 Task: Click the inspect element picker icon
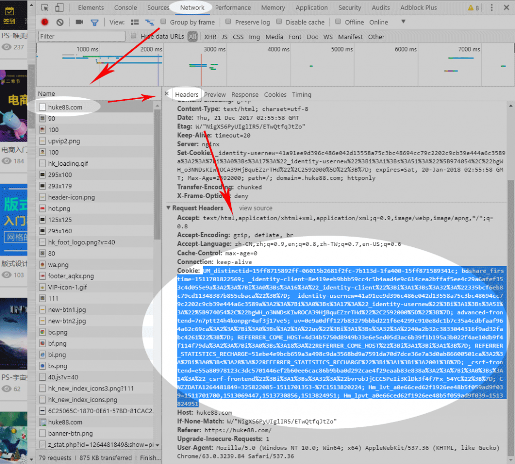click(45, 8)
